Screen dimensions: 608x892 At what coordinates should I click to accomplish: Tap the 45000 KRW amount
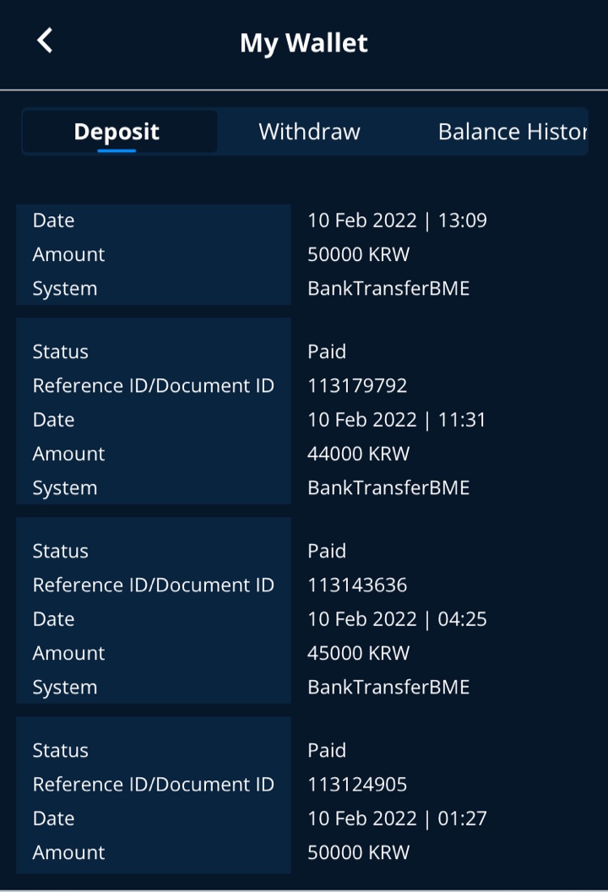[358, 653]
